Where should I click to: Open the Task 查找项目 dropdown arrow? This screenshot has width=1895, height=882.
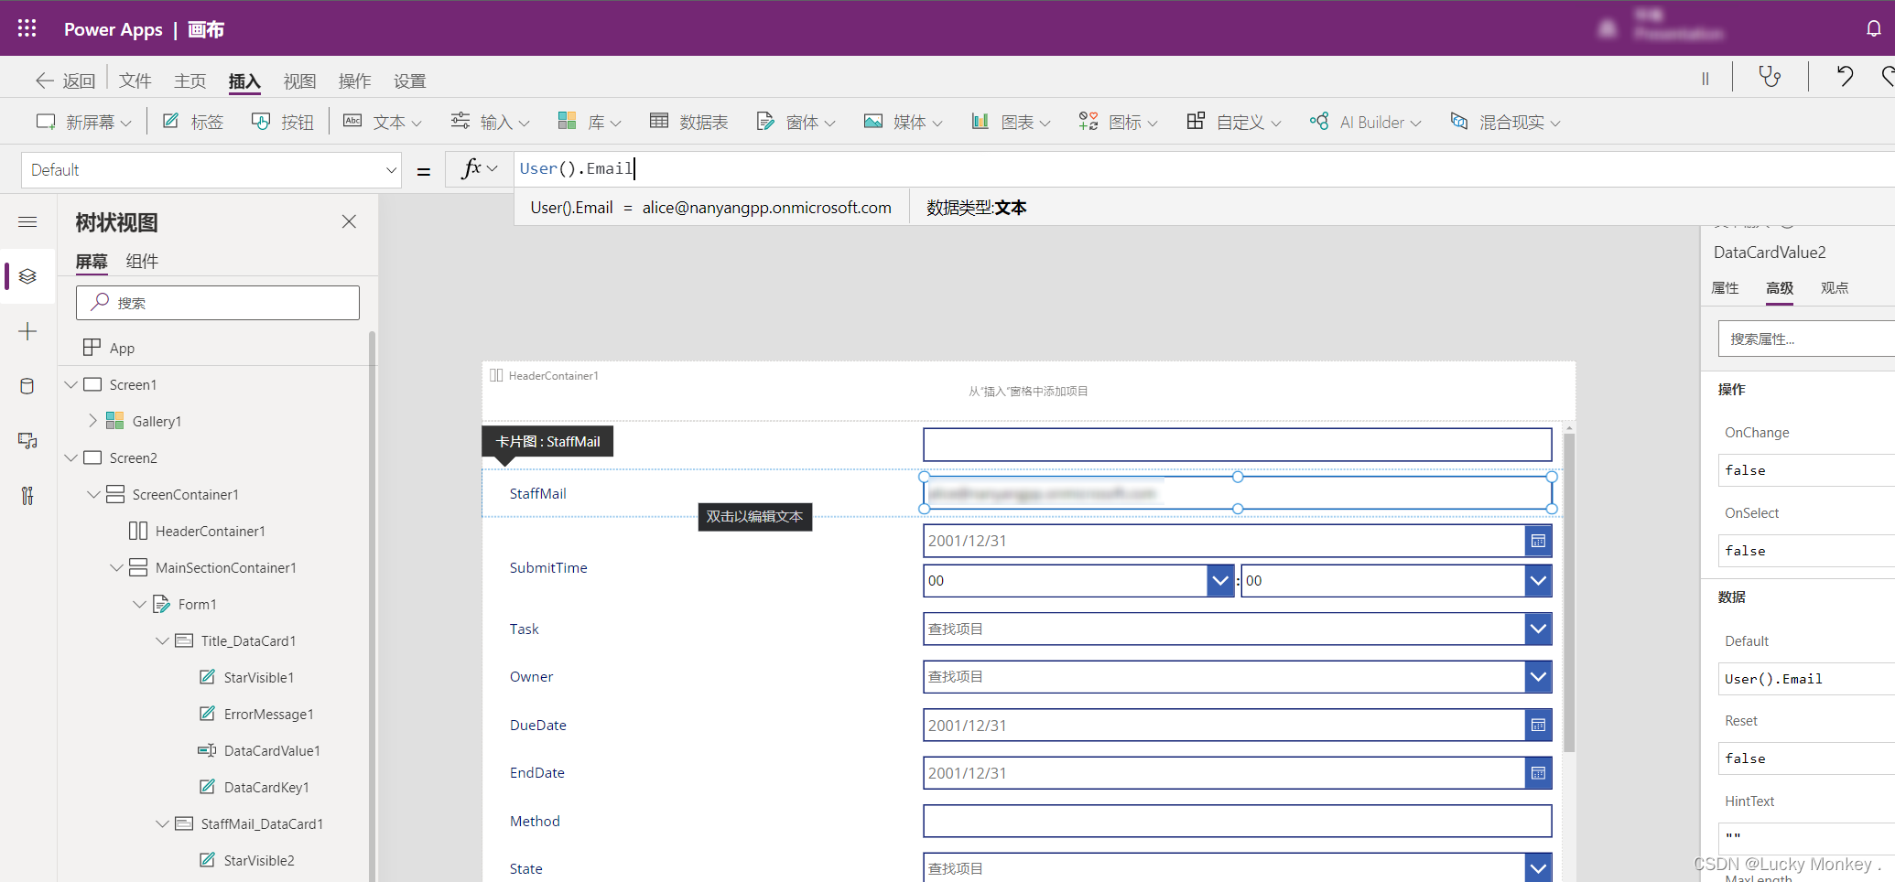(x=1538, y=629)
